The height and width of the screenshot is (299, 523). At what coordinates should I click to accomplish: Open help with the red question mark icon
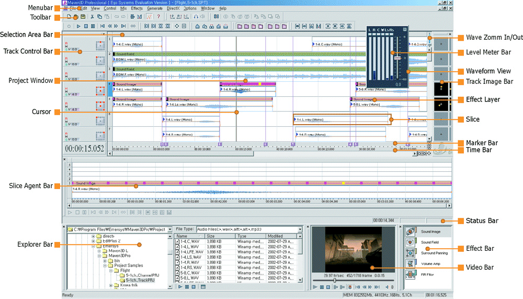[158, 16]
